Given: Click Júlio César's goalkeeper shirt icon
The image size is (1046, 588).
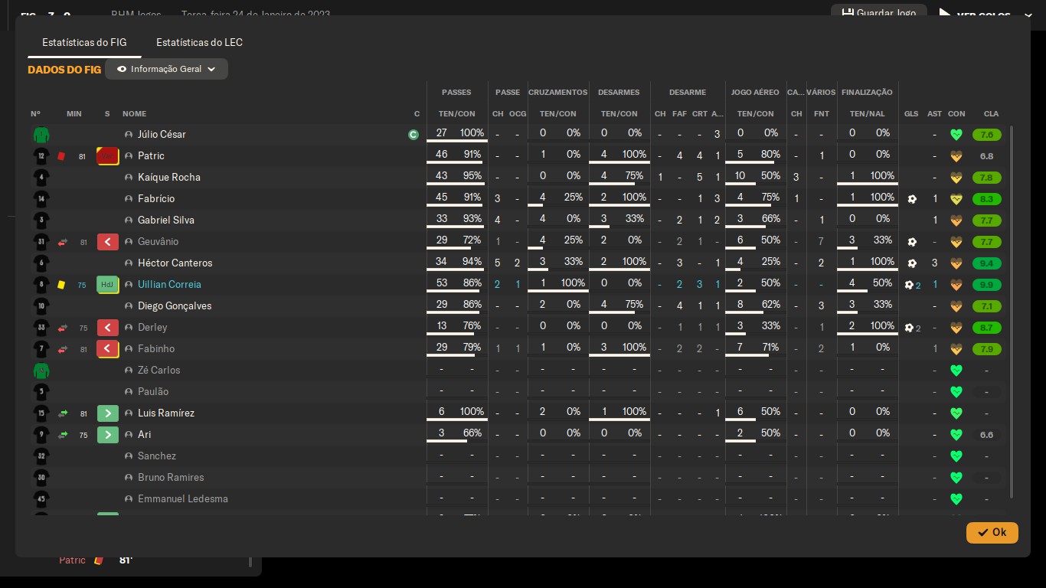Looking at the screenshot, I should click(41, 135).
